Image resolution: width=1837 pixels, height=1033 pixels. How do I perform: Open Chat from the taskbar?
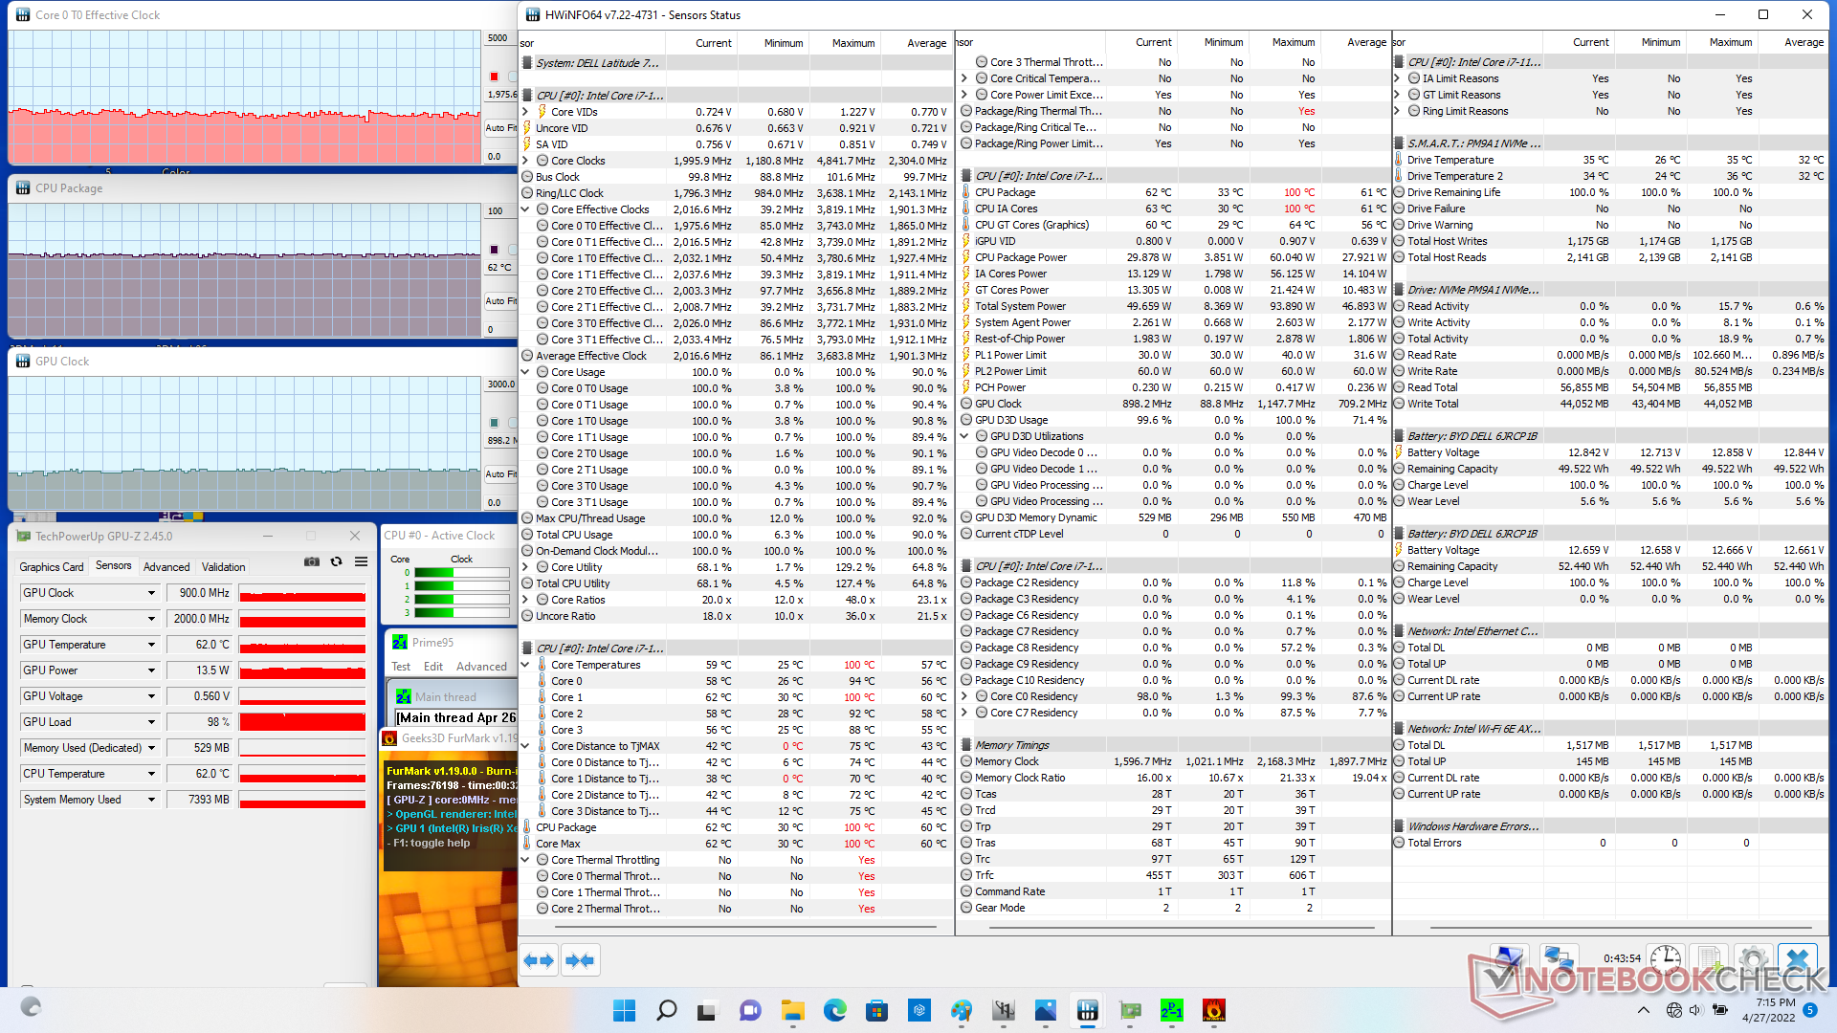(x=750, y=1010)
